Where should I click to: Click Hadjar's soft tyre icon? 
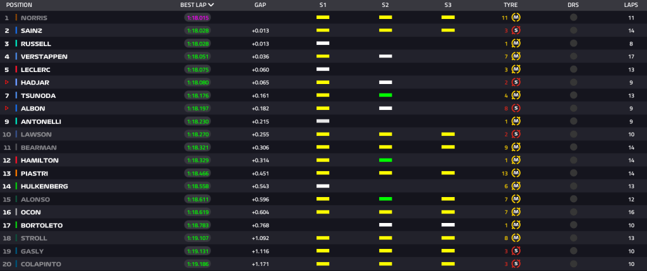coord(516,82)
